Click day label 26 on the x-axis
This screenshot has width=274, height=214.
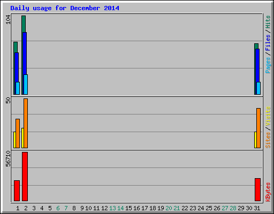coord(217,208)
